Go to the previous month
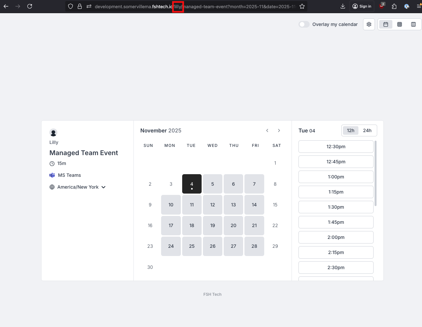The width and height of the screenshot is (422, 327). point(267,130)
